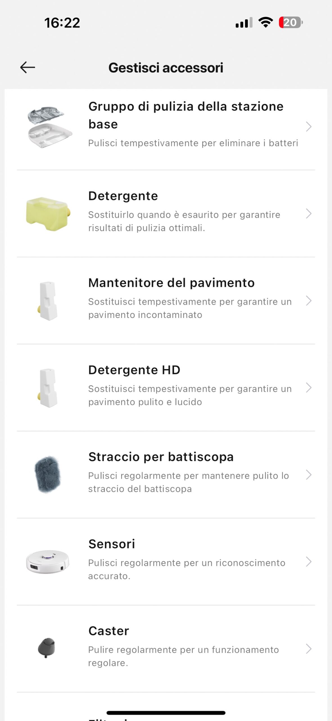Image resolution: width=332 pixels, height=721 pixels.
Task: Expand Straccio per battiscopa chevron
Action: click(x=308, y=475)
